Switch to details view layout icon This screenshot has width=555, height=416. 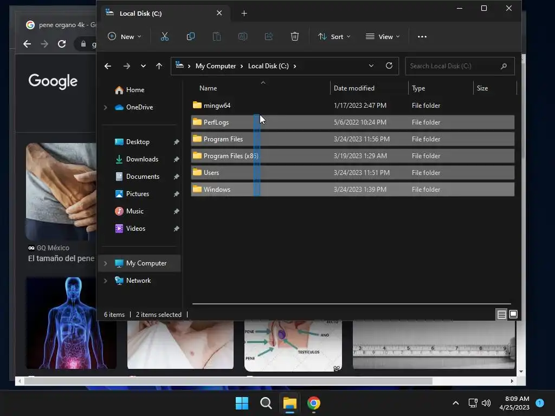(x=501, y=314)
